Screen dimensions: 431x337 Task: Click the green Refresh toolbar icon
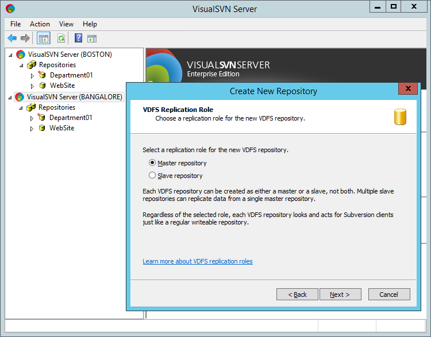(61, 38)
